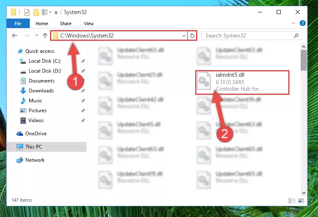Switch to Details view icon in status bar
Image resolution: width=318 pixels, height=217 pixels.
pos(292,200)
